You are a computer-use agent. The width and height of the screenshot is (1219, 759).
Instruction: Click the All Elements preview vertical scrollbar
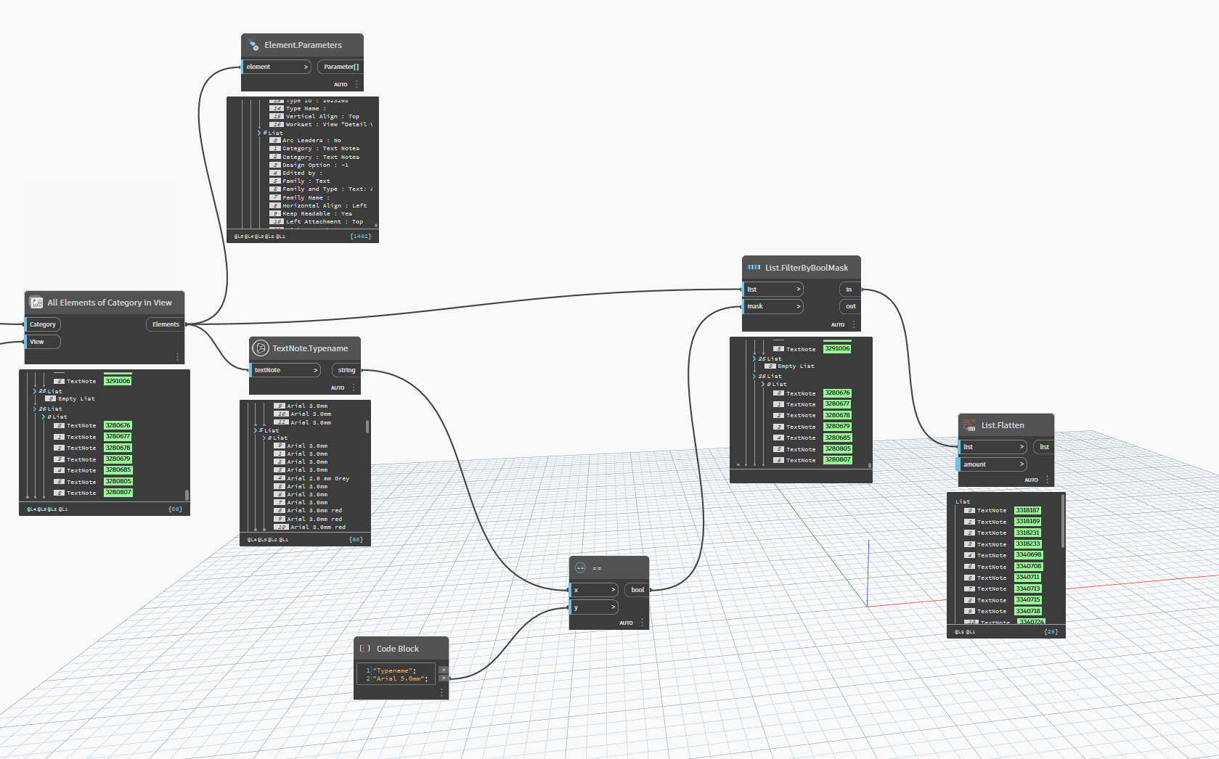coord(187,495)
